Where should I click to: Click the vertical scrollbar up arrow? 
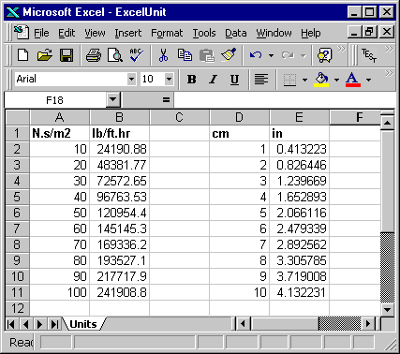(387, 123)
